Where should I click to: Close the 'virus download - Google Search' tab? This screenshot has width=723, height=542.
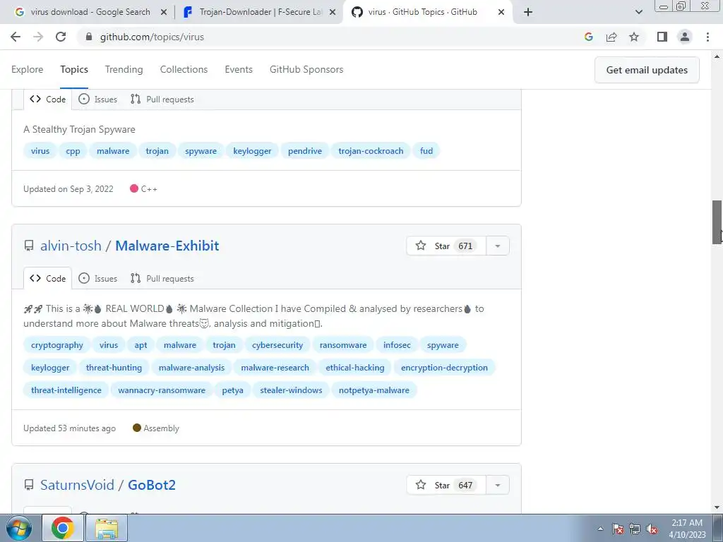[x=163, y=13]
